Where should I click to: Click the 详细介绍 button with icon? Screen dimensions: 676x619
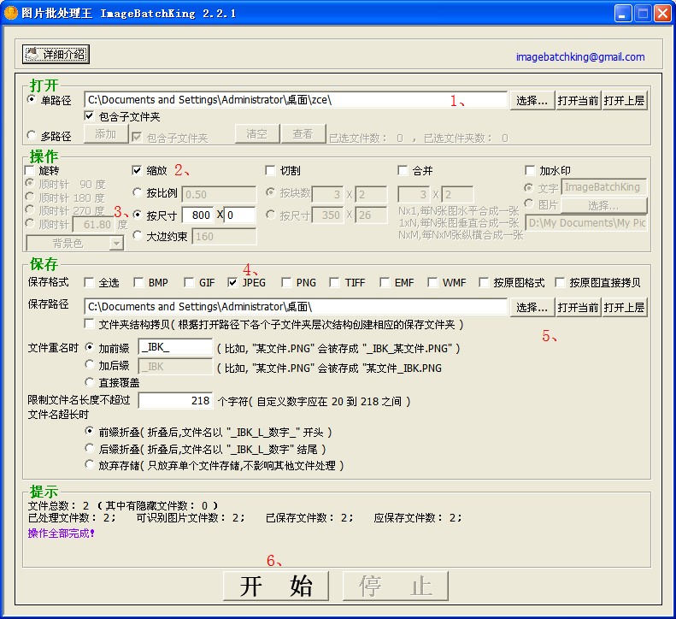[56, 55]
